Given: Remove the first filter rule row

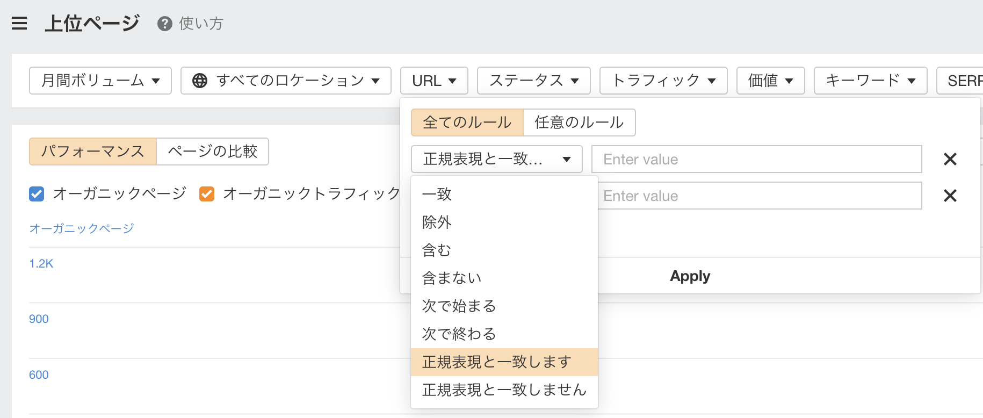Looking at the screenshot, I should point(950,159).
